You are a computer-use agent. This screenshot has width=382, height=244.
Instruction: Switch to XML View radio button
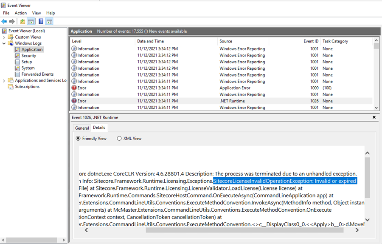tap(119, 139)
